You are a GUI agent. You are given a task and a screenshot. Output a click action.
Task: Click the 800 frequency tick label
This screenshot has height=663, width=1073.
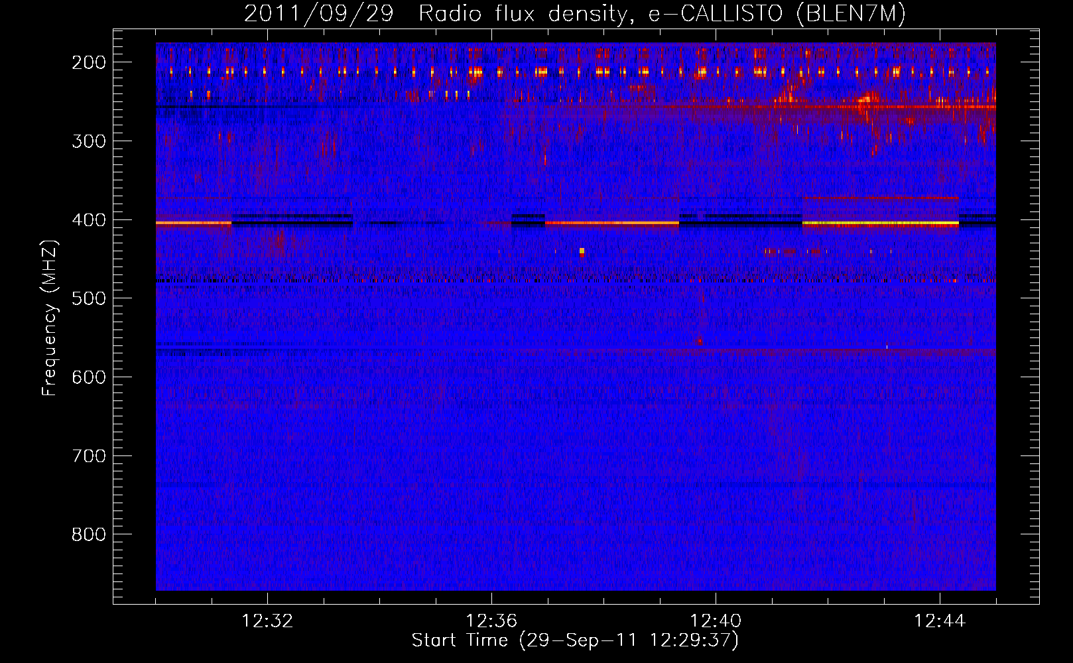tap(89, 534)
